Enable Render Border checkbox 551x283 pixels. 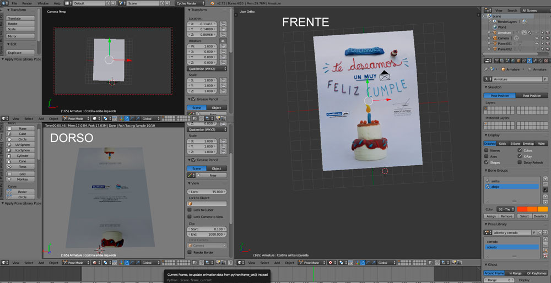(x=190, y=252)
